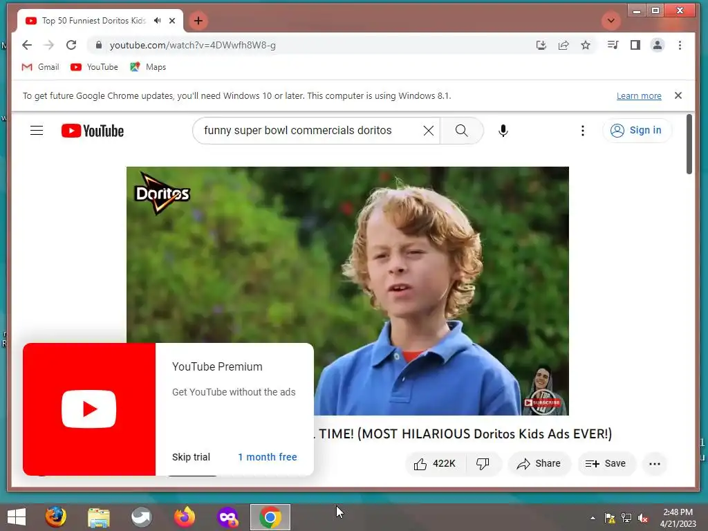Click the muted volume tray icon
The width and height of the screenshot is (708, 531).
(x=643, y=518)
